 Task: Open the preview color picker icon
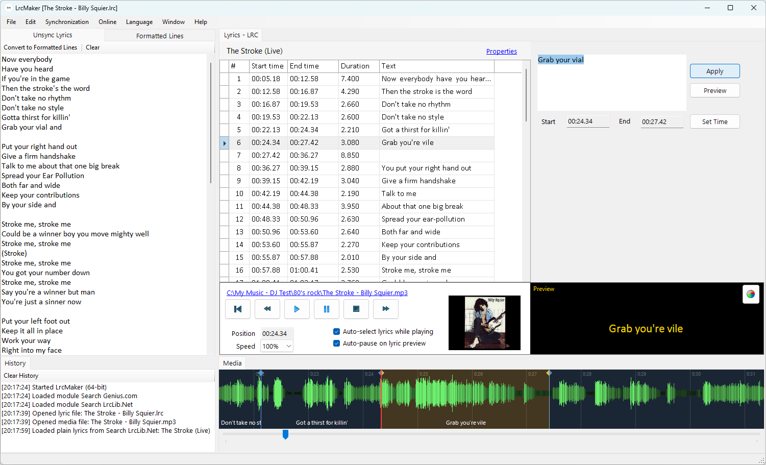tap(751, 294)
